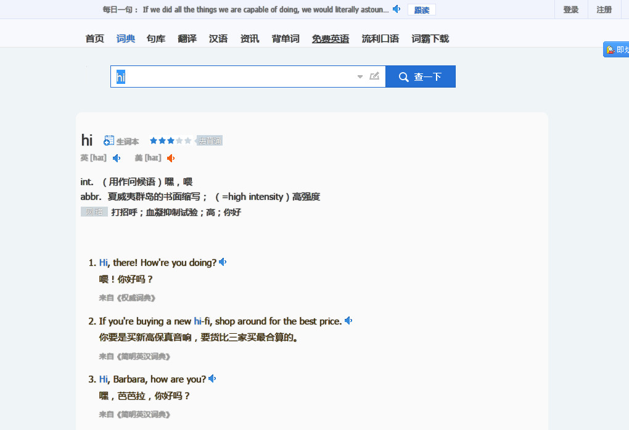Viewport: 629px width, 430px height.
Task: Click the 去背诵 tag
Action: [x=209, y=141]
